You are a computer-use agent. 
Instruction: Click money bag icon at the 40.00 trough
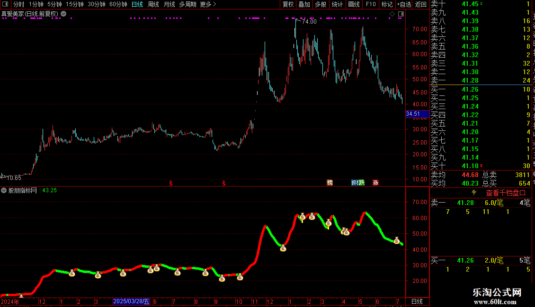pos(283,248)
